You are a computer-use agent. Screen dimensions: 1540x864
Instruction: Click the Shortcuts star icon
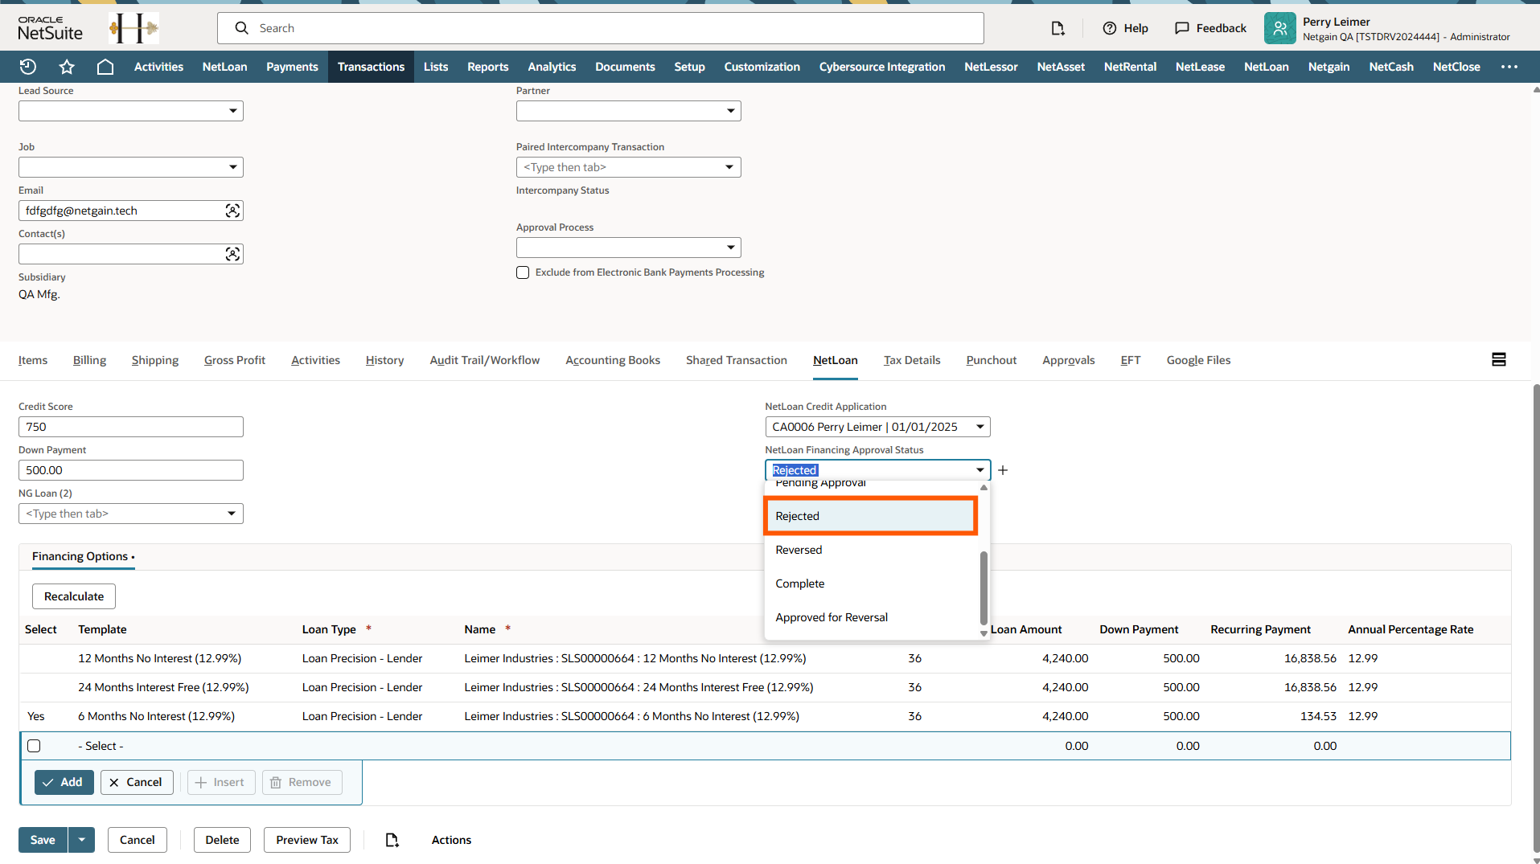(x=67, y=67)
